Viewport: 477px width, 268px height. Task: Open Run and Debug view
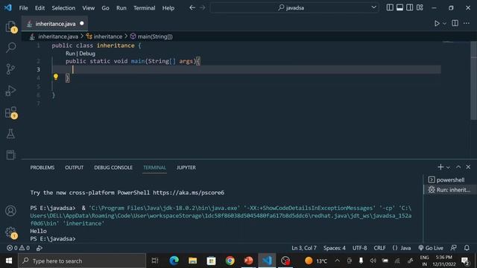[x=10, y=91]
